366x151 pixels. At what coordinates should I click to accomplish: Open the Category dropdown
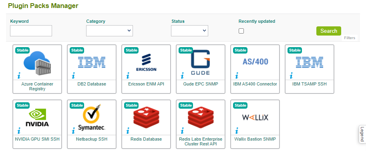[109, 31]
